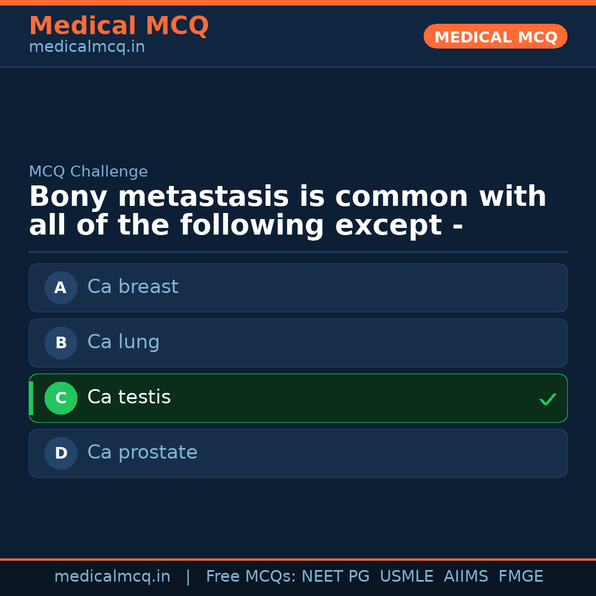Pick the Ca prostate answer text
The image size is (596, 596).
pos(142,453)
